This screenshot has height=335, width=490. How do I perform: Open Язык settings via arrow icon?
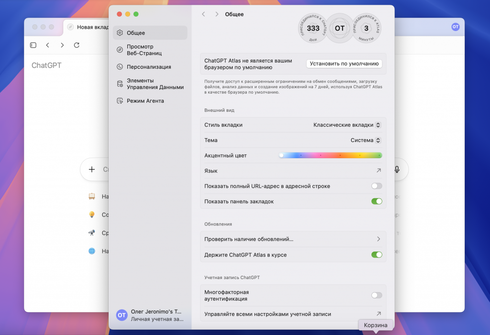coord(379,171)
